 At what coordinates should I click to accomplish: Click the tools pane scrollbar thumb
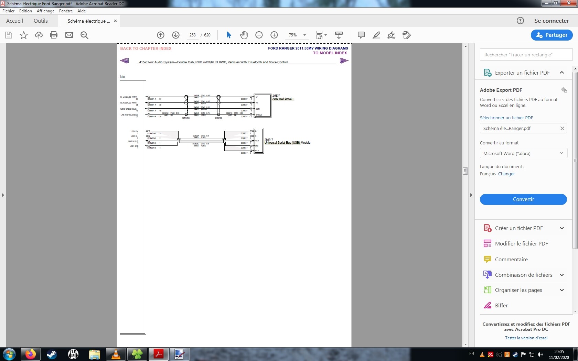(575, 160)
